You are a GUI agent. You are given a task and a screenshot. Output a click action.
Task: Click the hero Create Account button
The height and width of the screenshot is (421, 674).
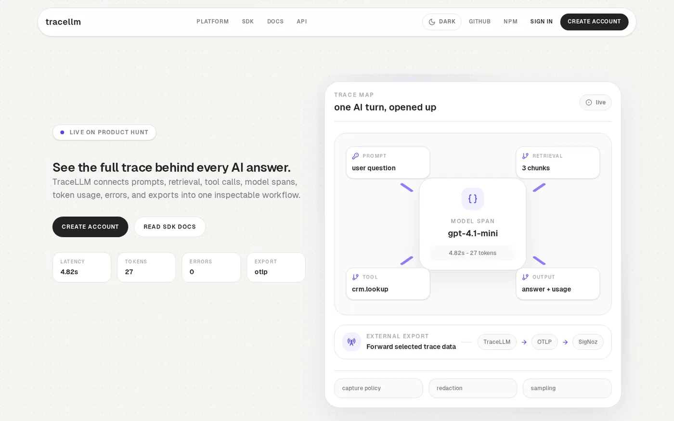pyautogui.click(x=90, y=227)
